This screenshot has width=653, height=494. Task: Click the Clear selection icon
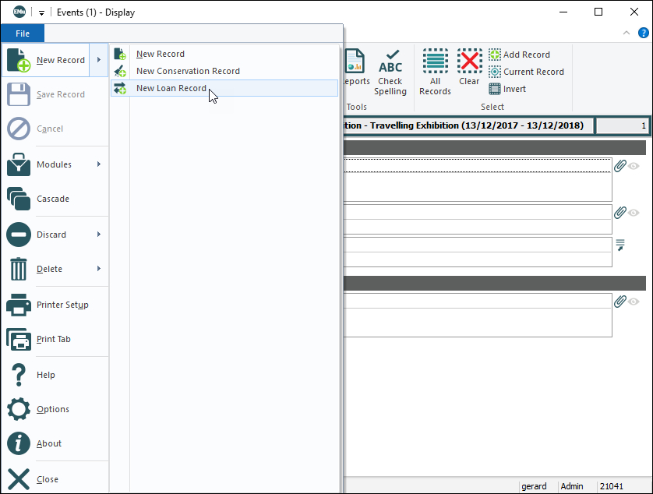click(469, 61)
